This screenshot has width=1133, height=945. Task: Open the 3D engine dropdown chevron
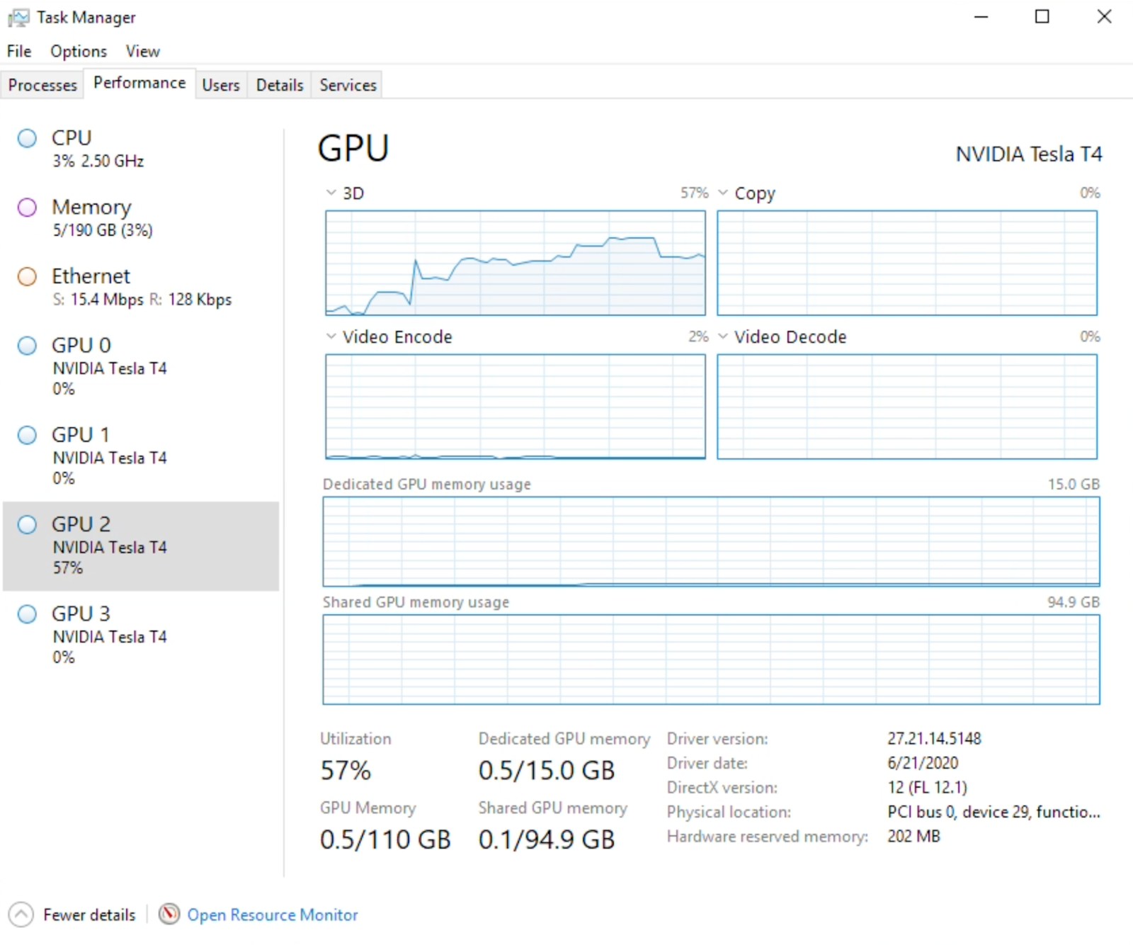pos(331,193)
